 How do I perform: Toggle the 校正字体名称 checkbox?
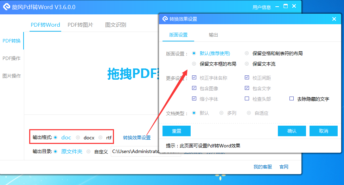point(194,77)
